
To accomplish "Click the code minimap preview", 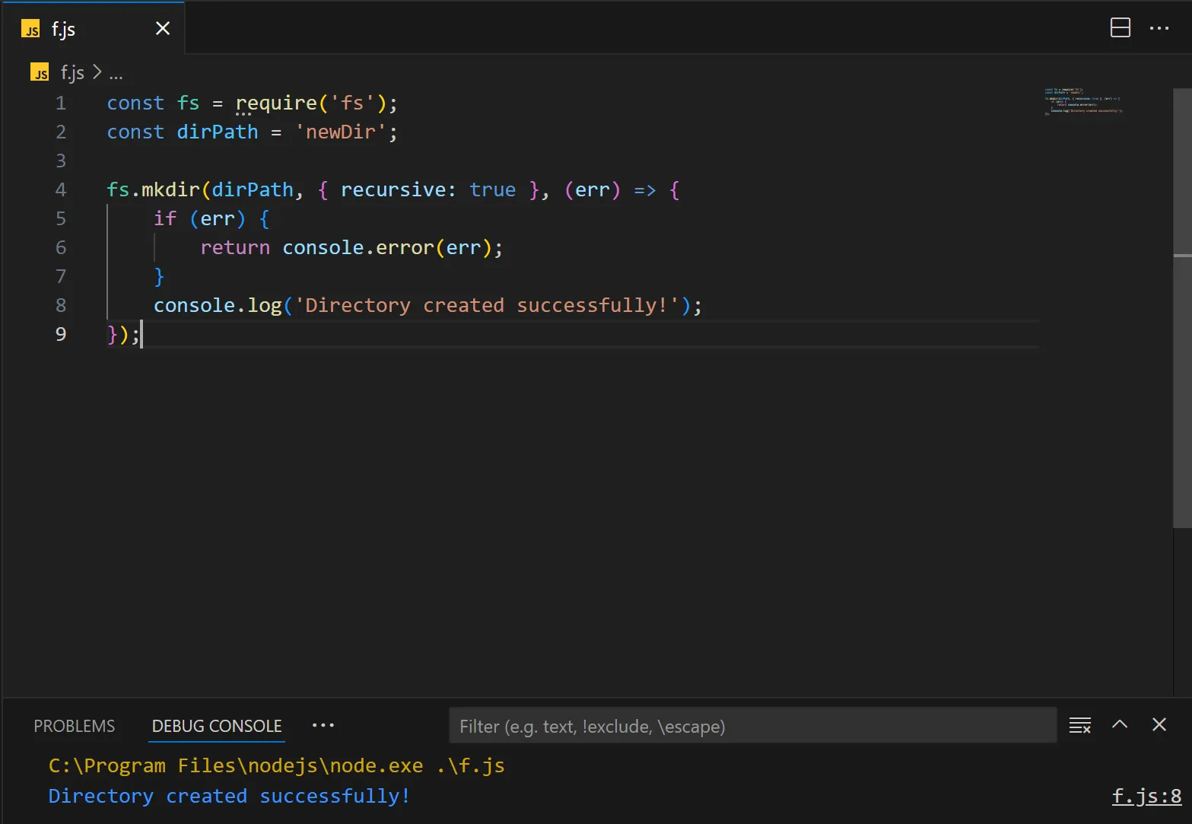I will (x=1083, y=101).
